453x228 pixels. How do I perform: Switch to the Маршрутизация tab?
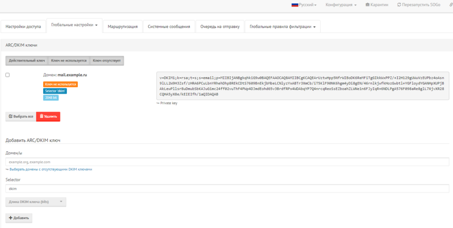123,27
